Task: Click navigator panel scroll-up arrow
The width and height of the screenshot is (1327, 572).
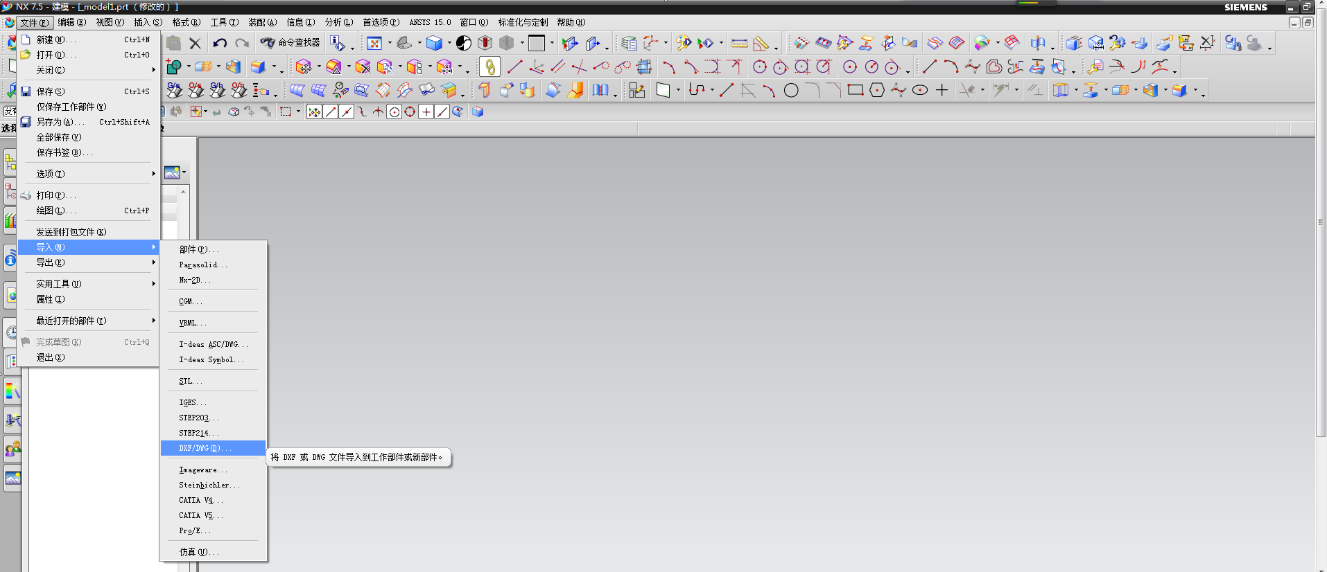Action: point(183,191)
